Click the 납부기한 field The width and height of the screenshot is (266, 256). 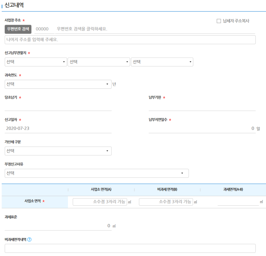[x=202, y=106]
